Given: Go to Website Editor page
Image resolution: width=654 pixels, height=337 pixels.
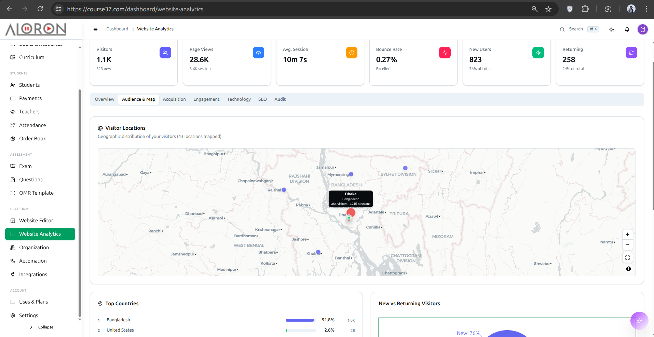Looking at the screenshot, I should pyautogui.click(x=36, y=221).
